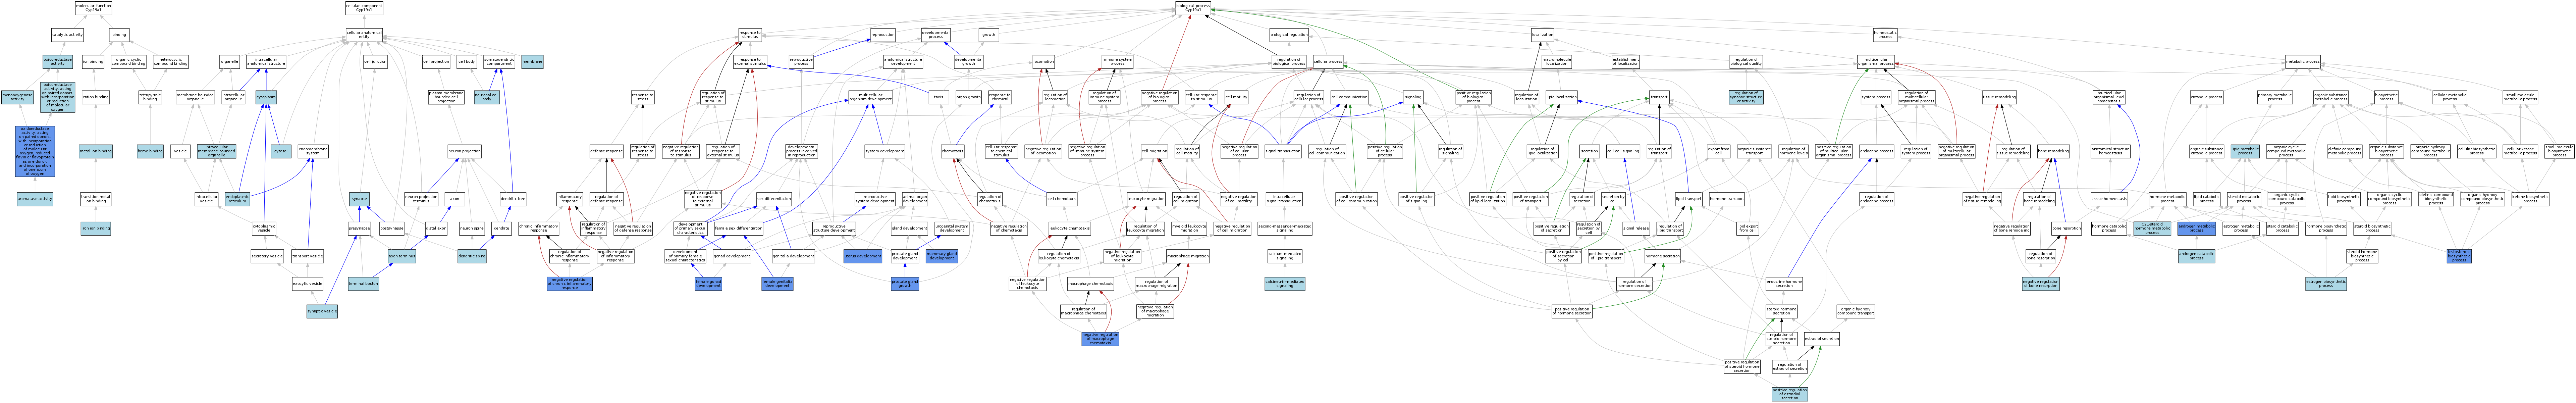Click 'negative regulation of chronic inflammatory response' node

coord(569,284)
